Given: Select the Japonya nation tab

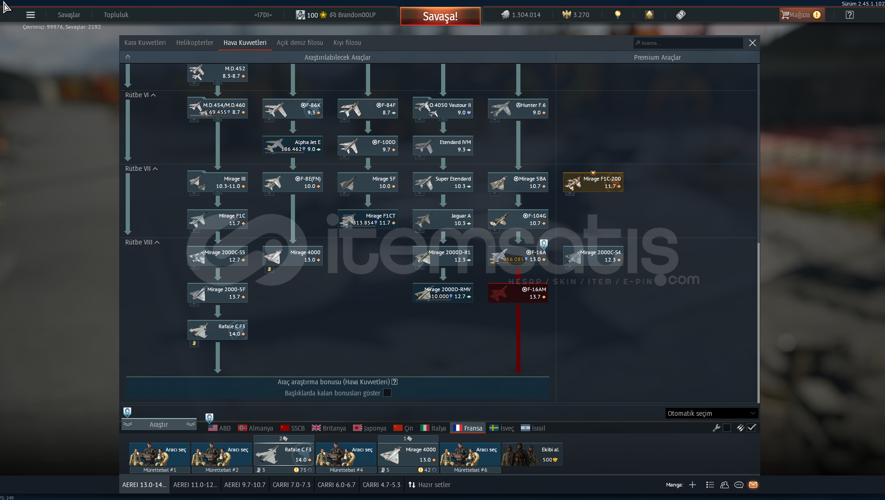Looking at the screenshot, I should tap(370, 428).
